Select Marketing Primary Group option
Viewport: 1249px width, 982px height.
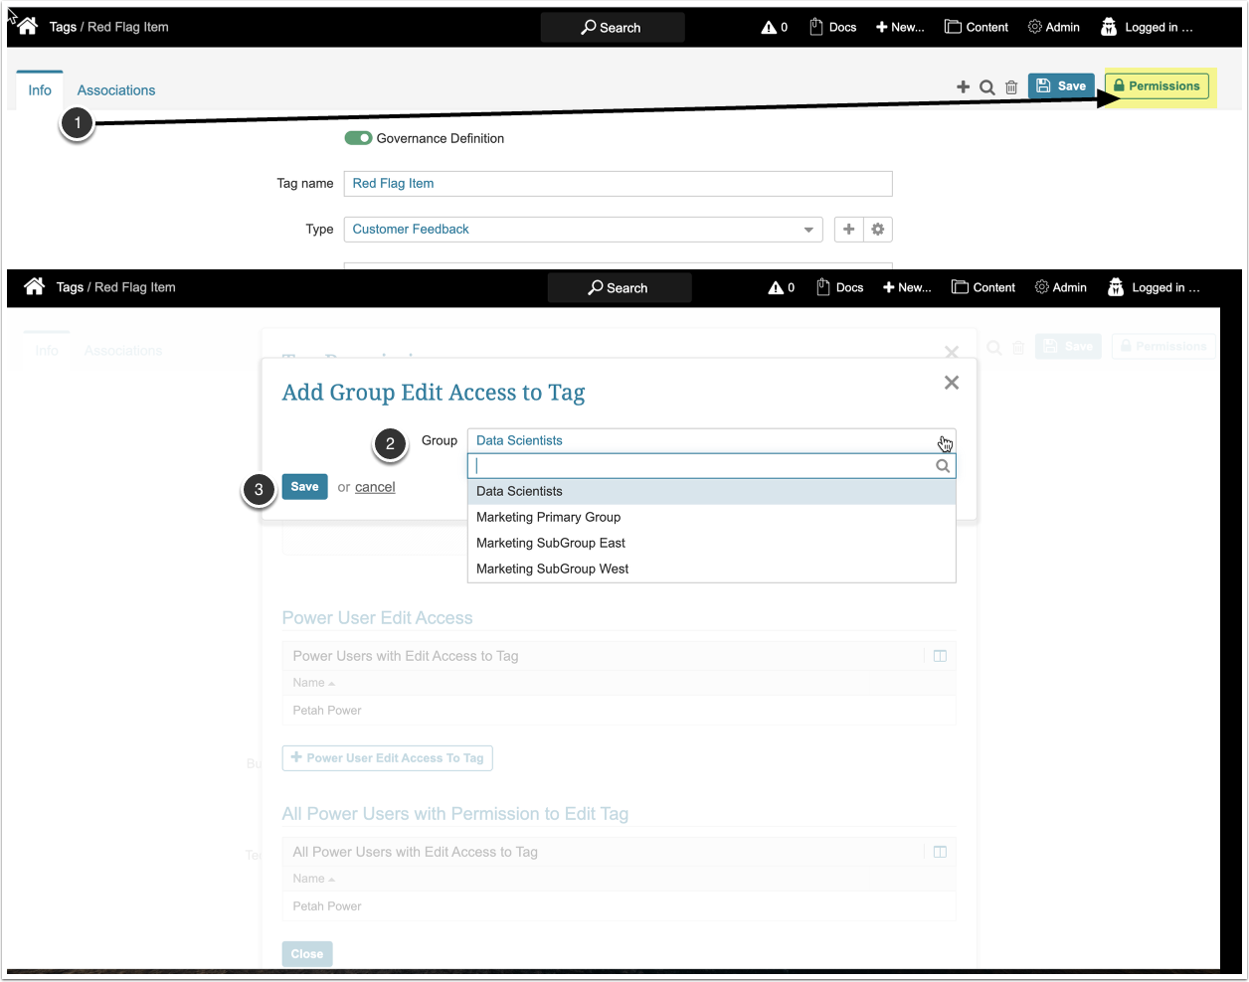point(711,517)
